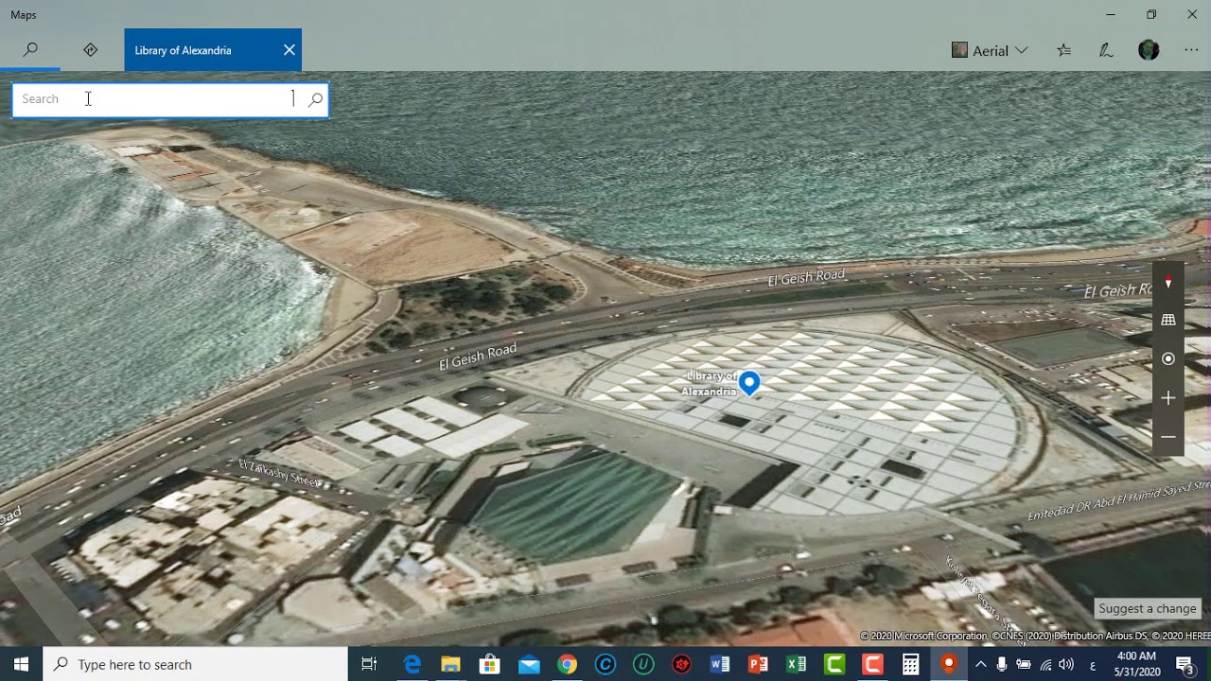Viewport: 1211px width, 681px height.
Task: Open Task View on the taskbar
Action: tap(369, 664)
